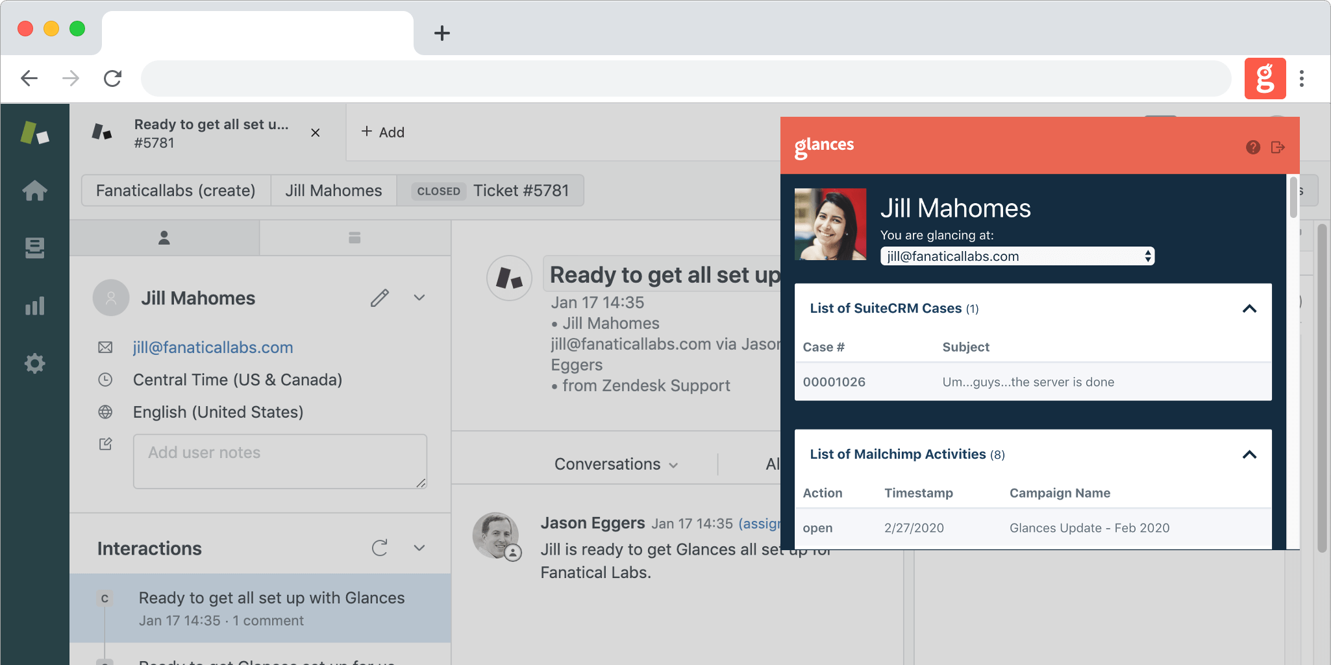This screenshot has height=665, width=1331.
Task: Refresh the Interactions list
Action: click(x=380, y=548)
